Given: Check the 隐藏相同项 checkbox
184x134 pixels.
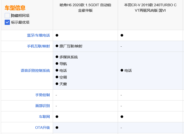Looking at the screenshot, I should [x=7, y=16].
